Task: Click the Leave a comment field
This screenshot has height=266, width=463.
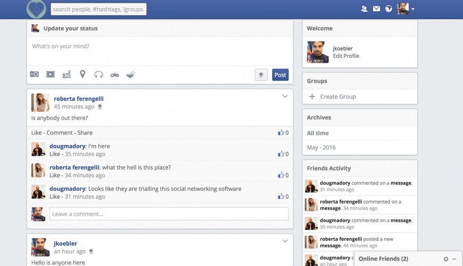Action: [x=169, y=214]
